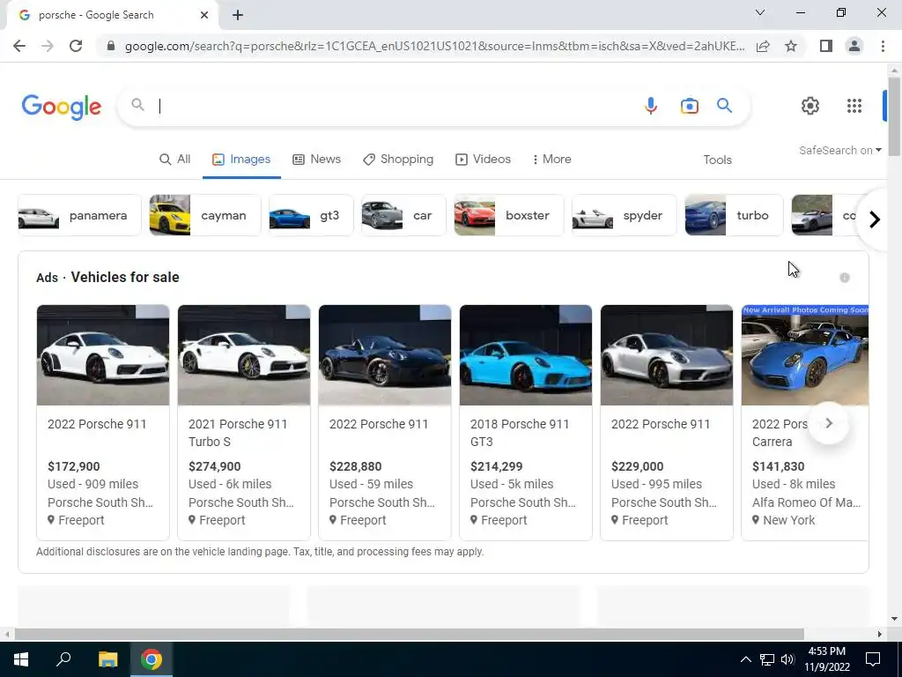
Task: Toggle the browser side panel
Action: pos(826,46)
